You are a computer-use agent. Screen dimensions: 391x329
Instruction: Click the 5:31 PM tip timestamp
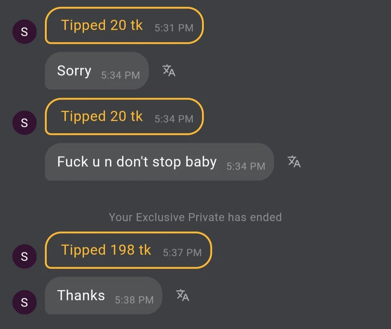click(174, 28)
